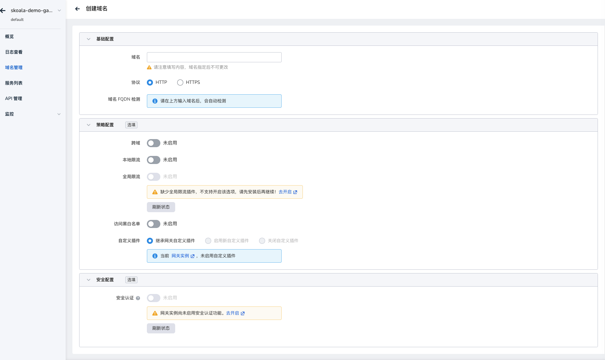605x360 pixels.
Task: Click external link icon after 去开启 in 全局限流 warning
Action: click(x=295, y=192)
